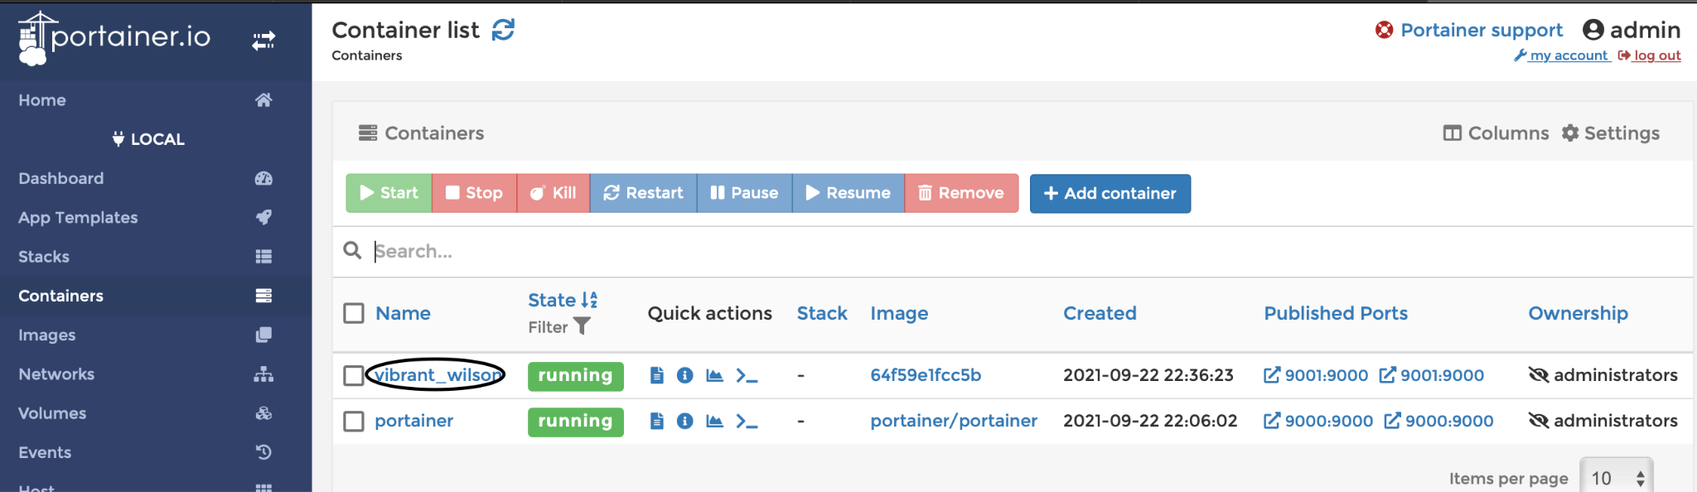1697x492 pixels.
Task: Open the portainer/portainer image link
Action: [x=953, y=421]
